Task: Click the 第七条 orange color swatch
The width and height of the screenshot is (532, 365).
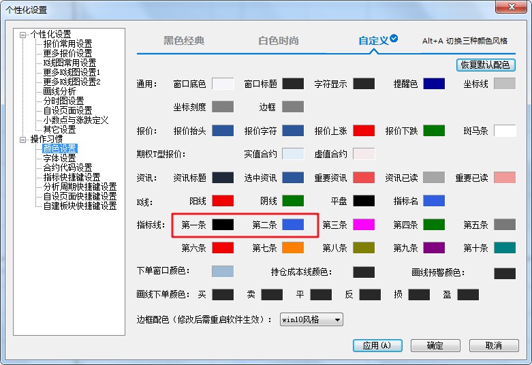Action: 293,248
